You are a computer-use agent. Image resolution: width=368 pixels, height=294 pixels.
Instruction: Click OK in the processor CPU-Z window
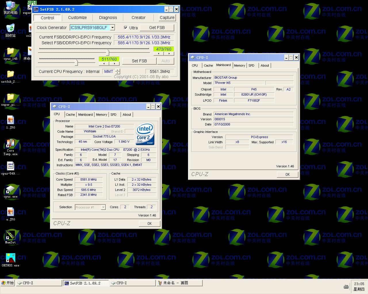click(x=149, y=223)
